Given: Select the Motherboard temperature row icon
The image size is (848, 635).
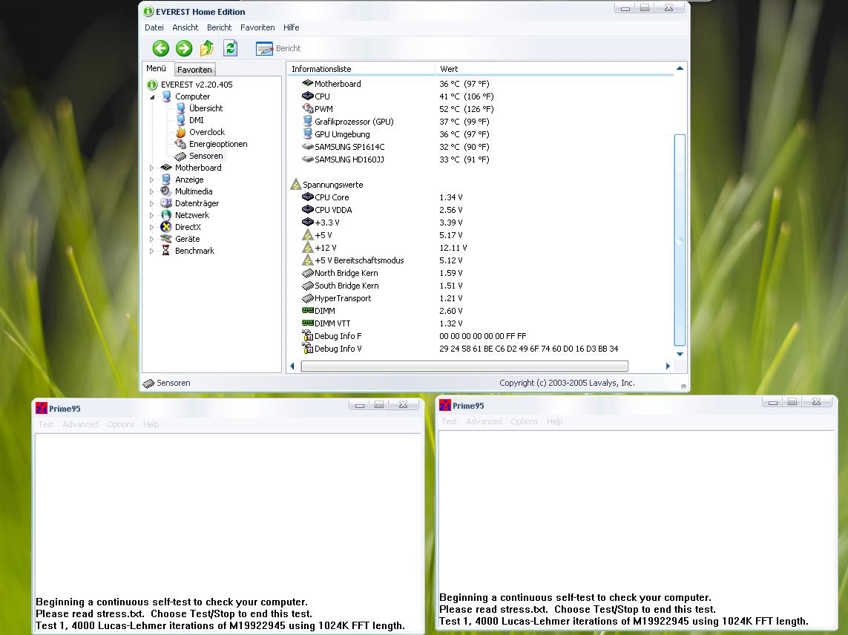Looking at the screenshot, I should point(308,83).
